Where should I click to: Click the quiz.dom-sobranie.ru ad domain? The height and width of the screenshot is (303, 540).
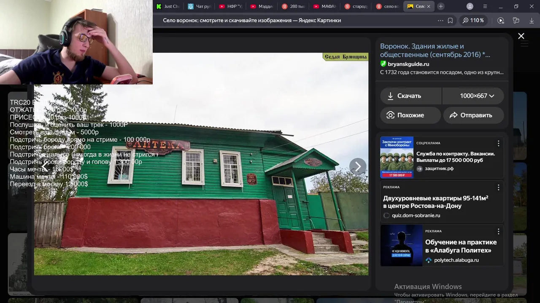coord(416,215)
